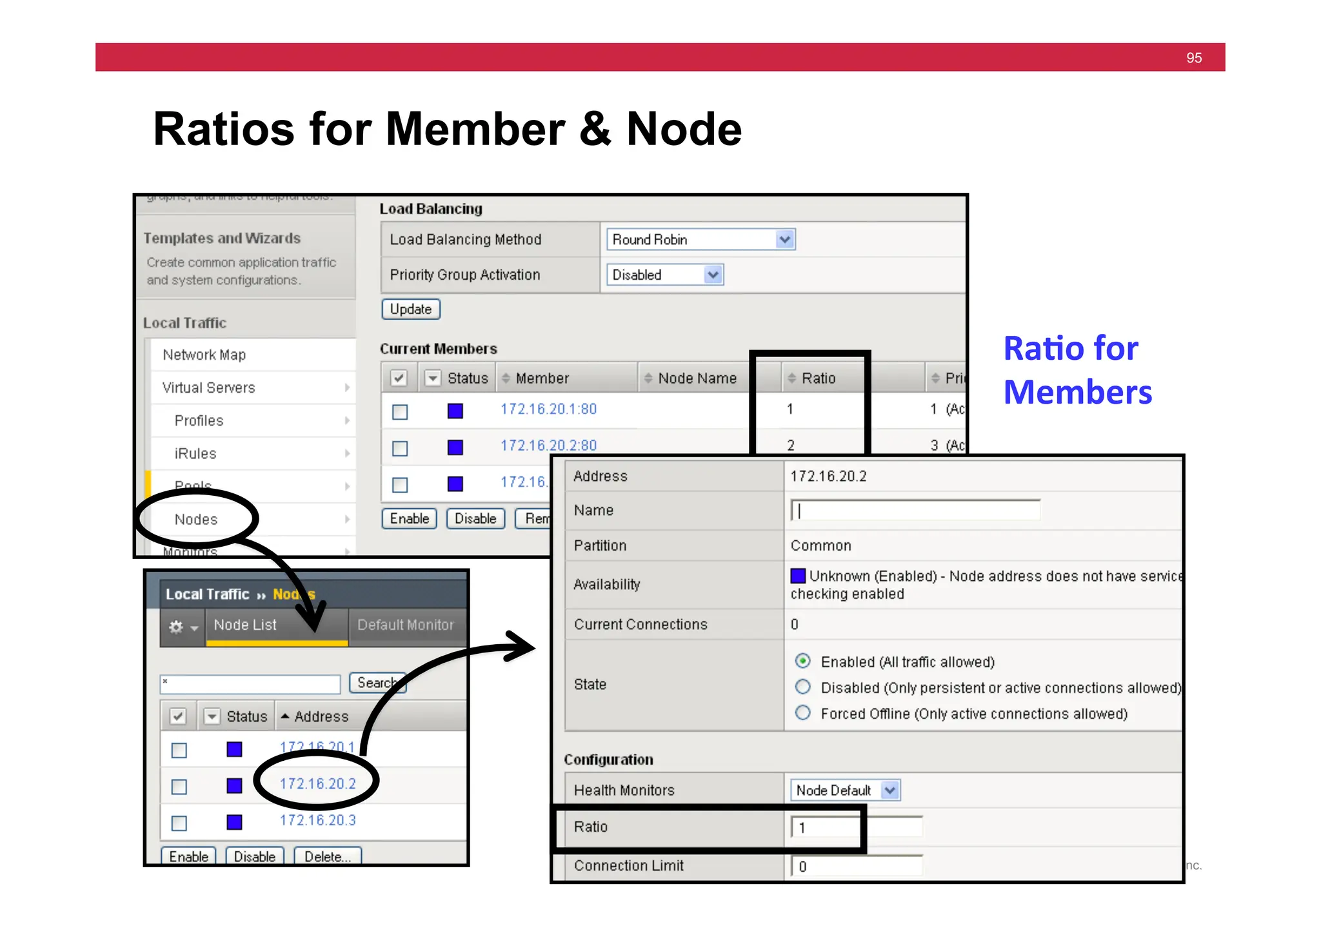Screen dimensions: 1321x933
Task: Click the Connection Limit input field
Action: point(857,866)
